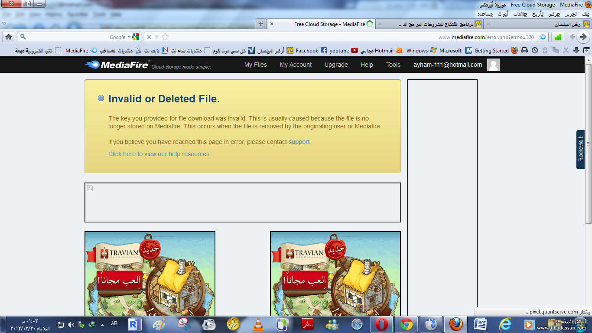Click the right Travian ad banner
592x333 pixels.
tap(335, 274)
